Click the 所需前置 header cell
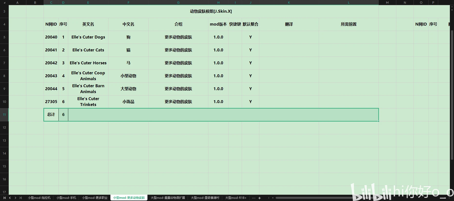The image size is (454, 201). tap(348, 24)
